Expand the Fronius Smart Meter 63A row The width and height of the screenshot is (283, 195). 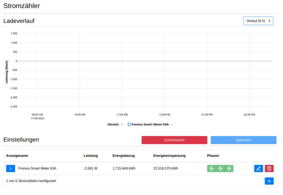(x=10, y=168)
